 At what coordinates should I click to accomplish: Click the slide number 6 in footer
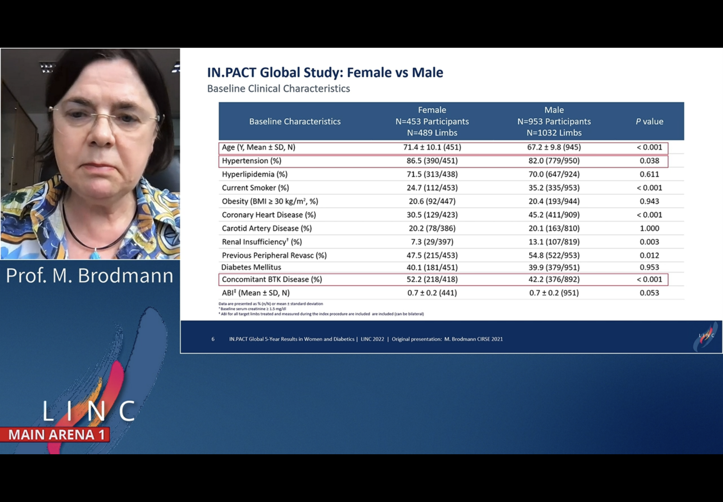point(213,339)
